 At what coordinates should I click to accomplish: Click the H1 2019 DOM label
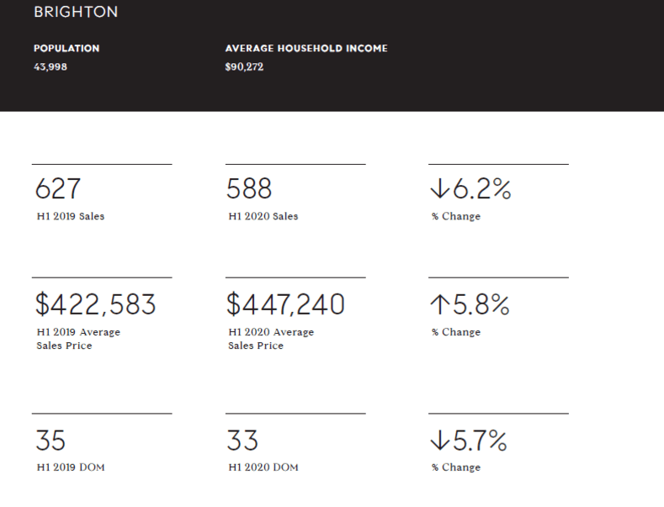[x=71, y=467]
